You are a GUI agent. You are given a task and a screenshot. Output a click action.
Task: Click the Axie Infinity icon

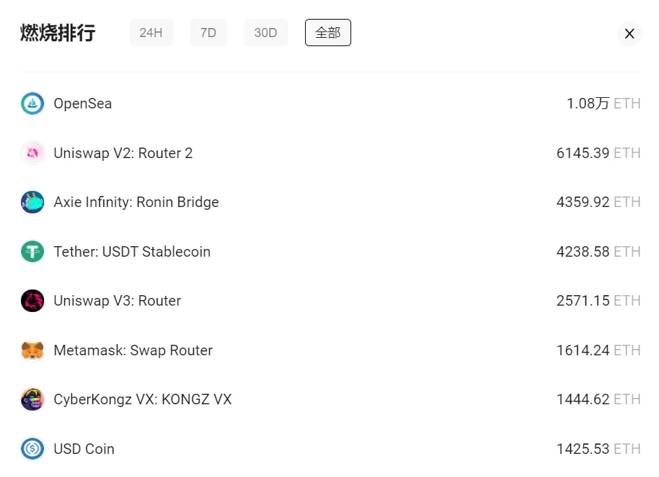[x=32, y=202]
